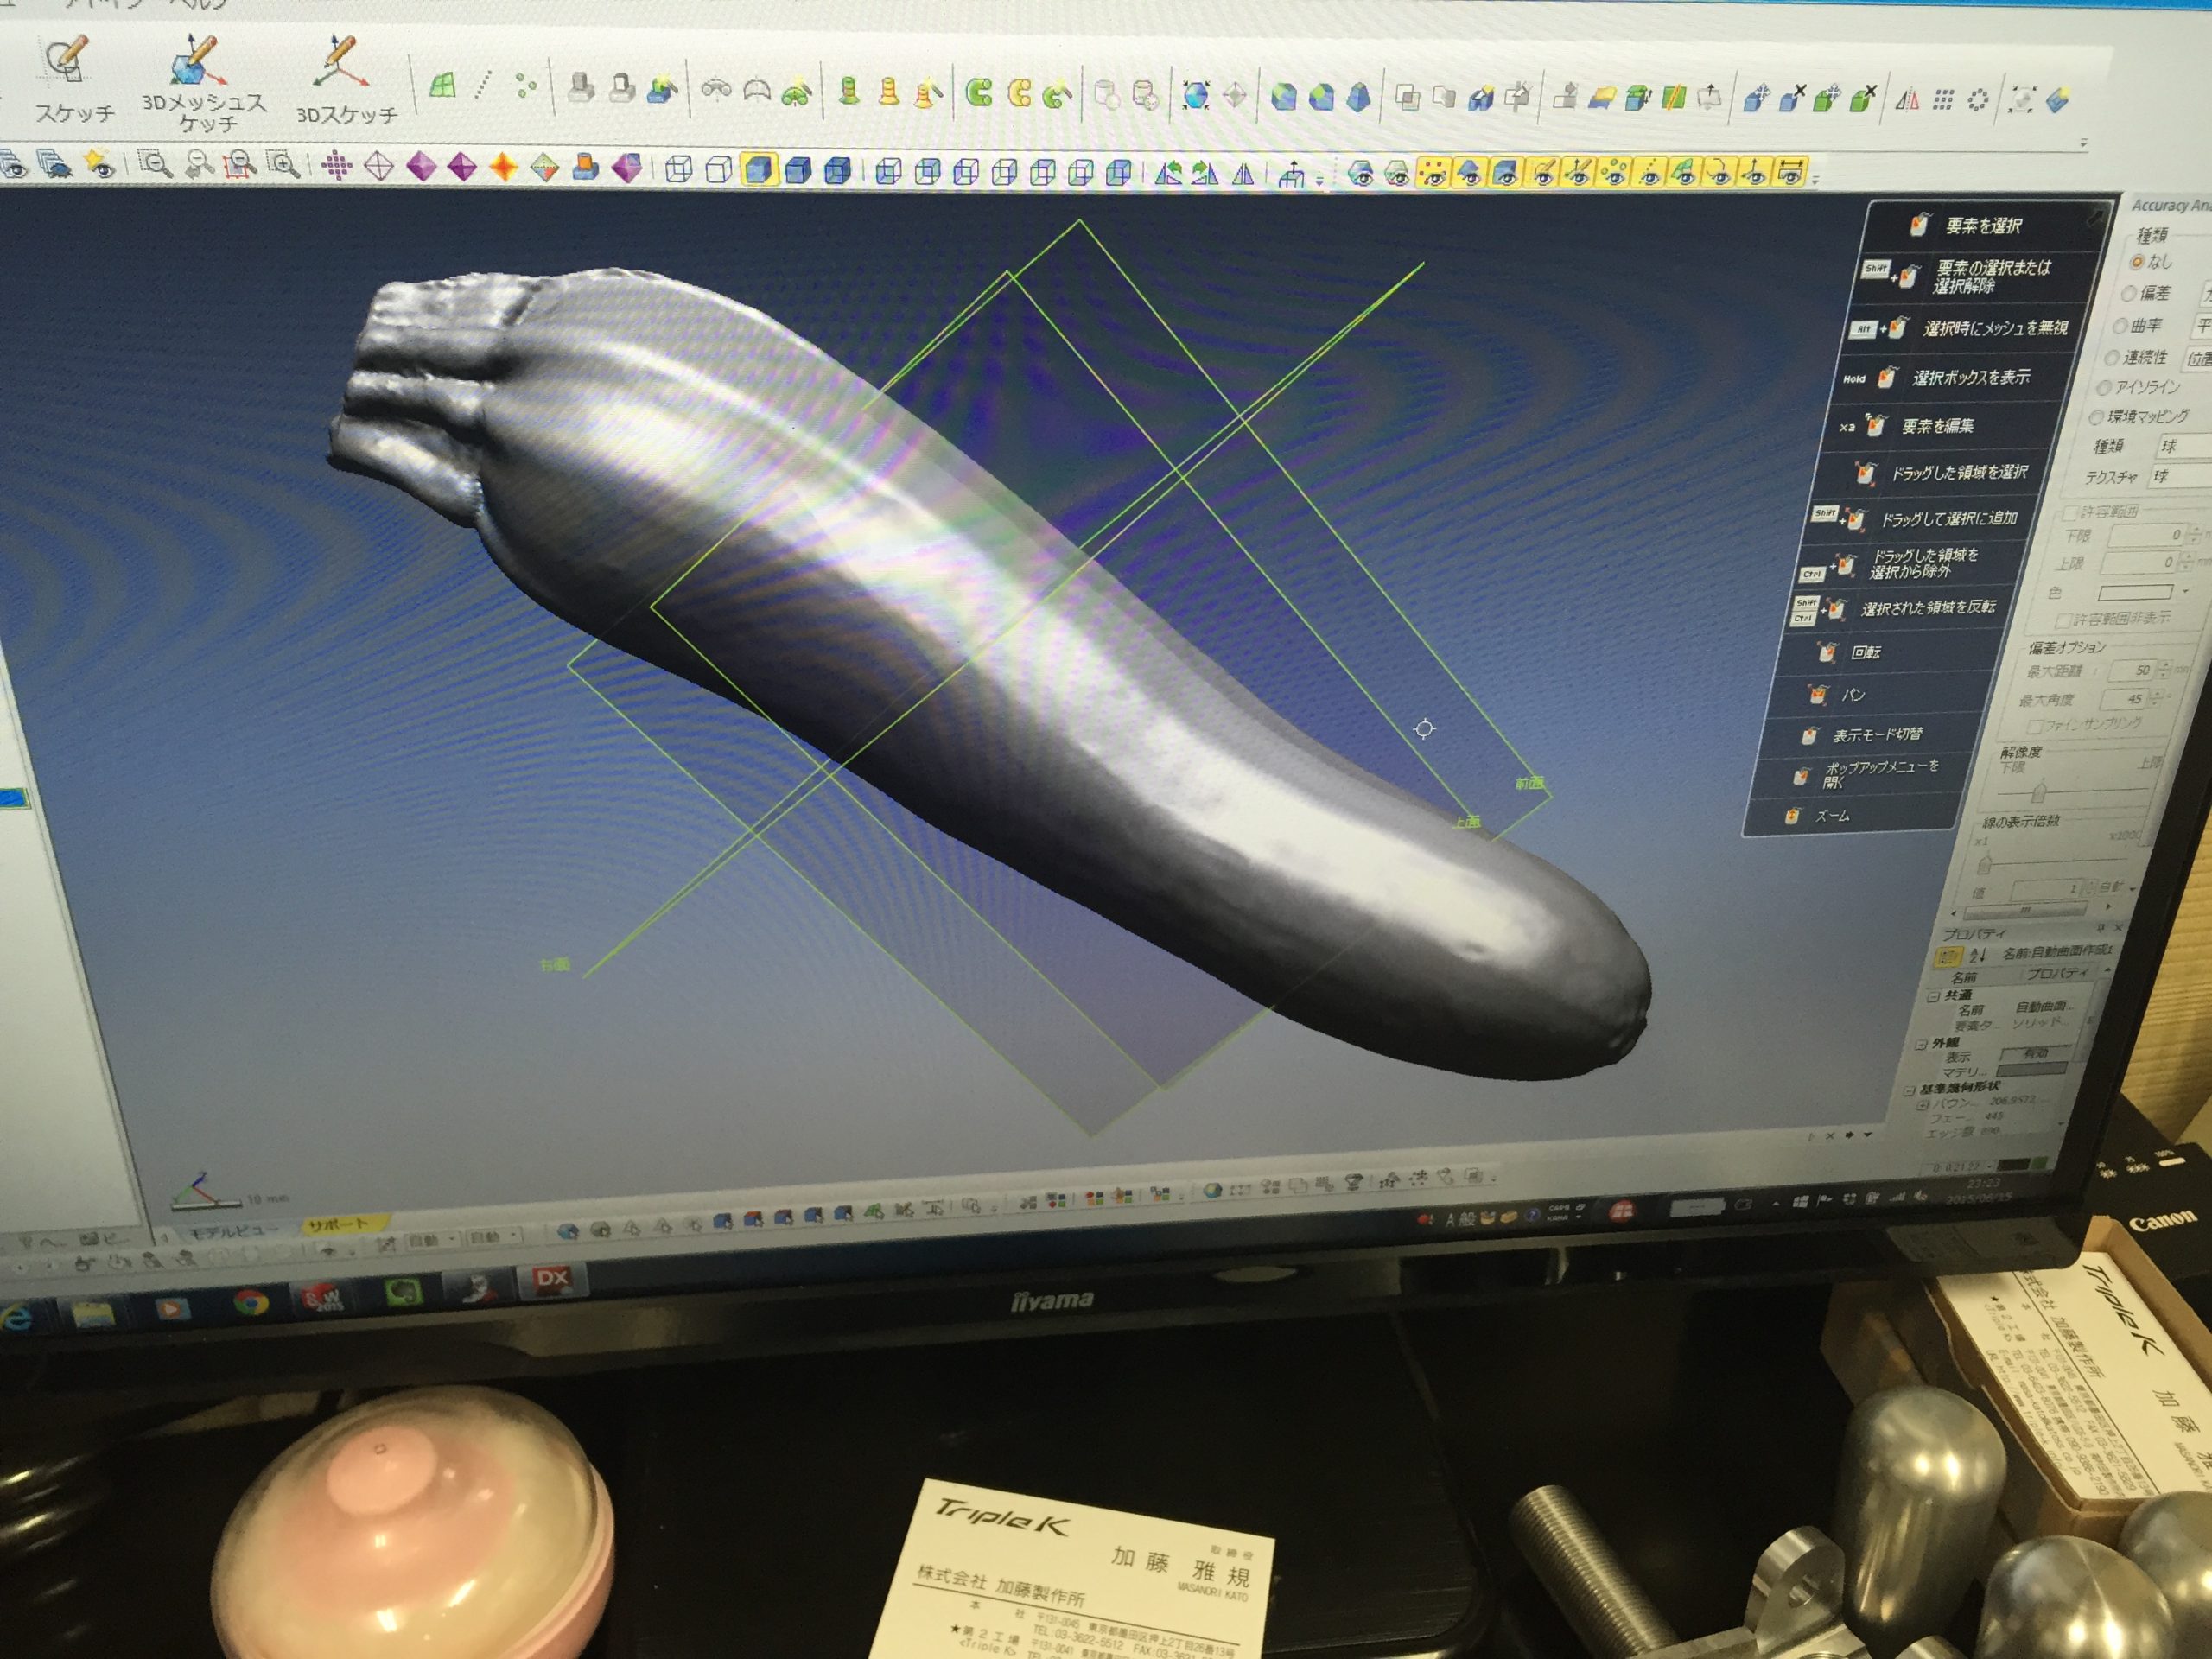Image resolution: width=2212 pixels, height=1659 pixels.
Task: Activate the zoom to selected area icon
Action: (239, 165)
